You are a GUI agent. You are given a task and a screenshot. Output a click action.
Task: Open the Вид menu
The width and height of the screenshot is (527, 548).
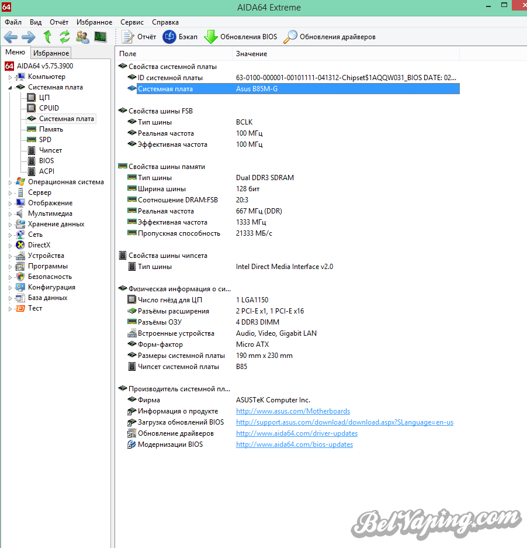[36, 22]
